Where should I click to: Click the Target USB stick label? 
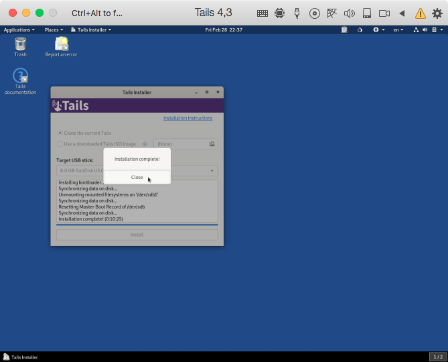(x=74, y=160)
